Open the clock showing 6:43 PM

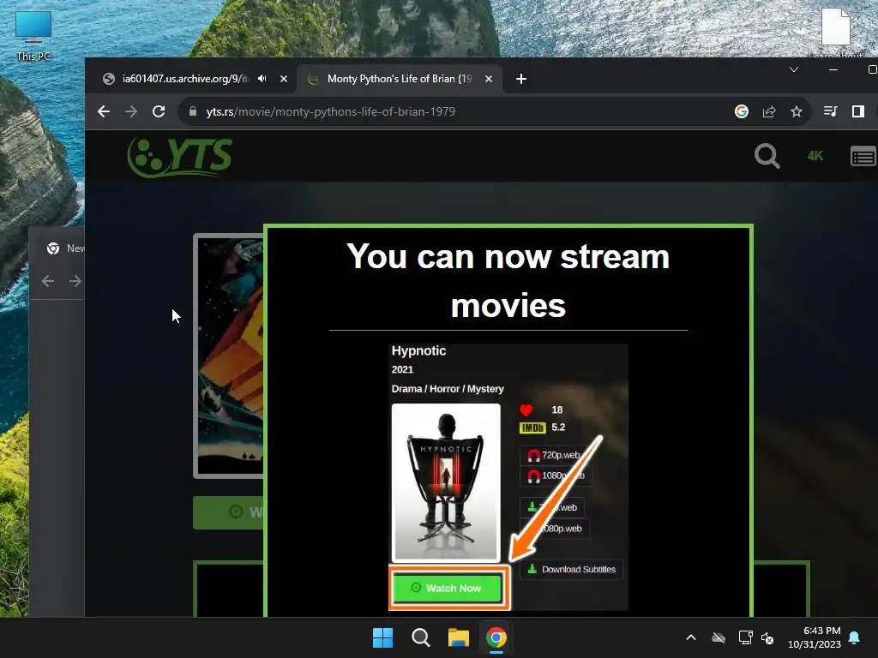(815, 637)
